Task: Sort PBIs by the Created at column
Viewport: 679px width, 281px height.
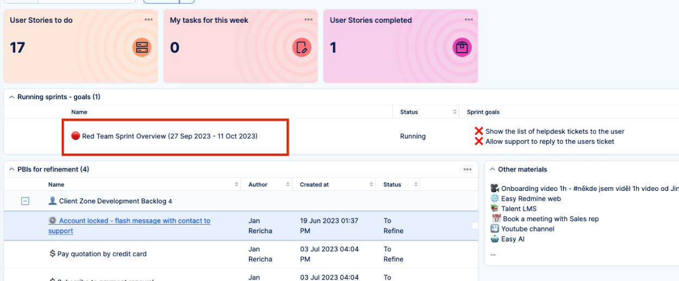Action: tap(371, 185)
